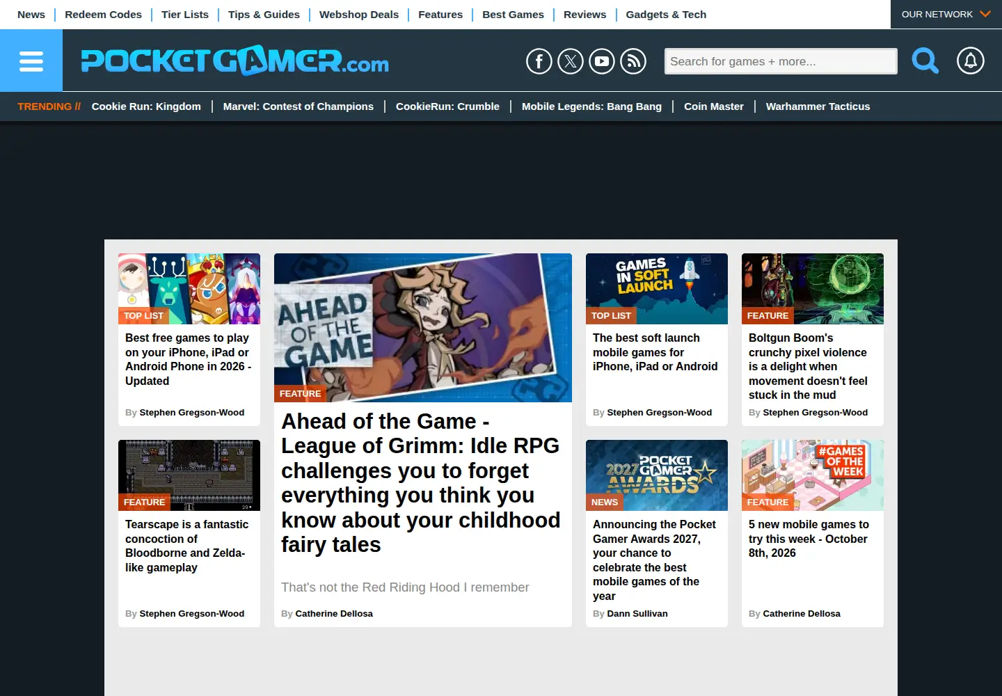Open Gadgets & Tech menu item

point(666,15)
